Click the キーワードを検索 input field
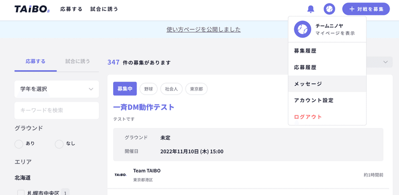Viewport: 399px width, 195px height. point(57,110)
